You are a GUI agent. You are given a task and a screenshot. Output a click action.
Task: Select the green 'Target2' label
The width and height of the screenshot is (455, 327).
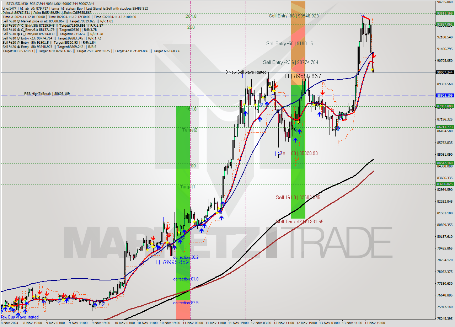(190, 130)
